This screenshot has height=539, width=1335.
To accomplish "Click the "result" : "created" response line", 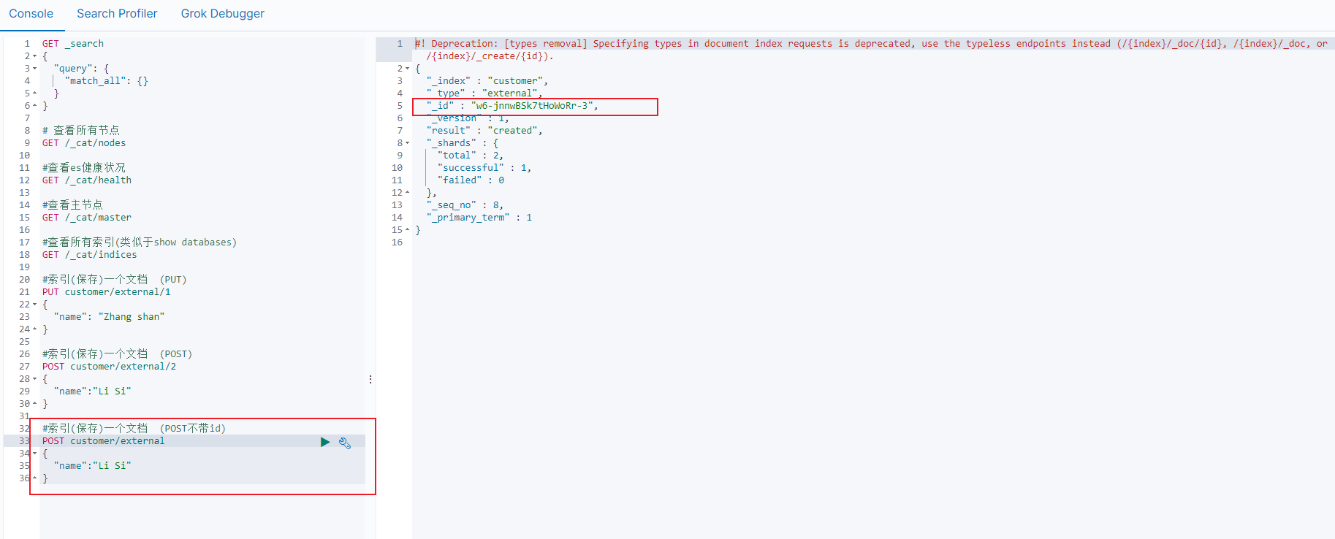I will 484,131.
